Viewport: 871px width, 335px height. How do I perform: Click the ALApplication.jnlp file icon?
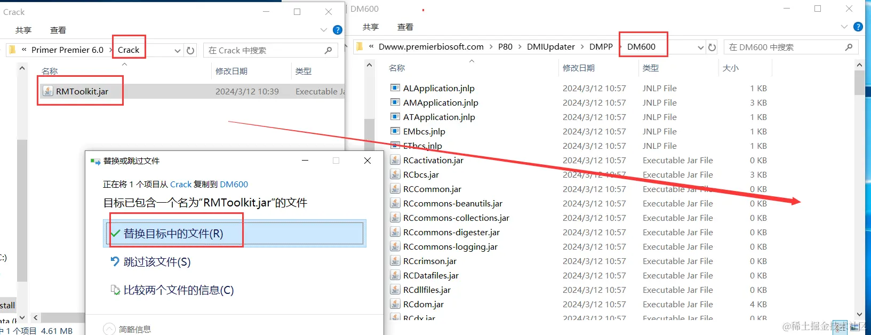coord(395,88)
